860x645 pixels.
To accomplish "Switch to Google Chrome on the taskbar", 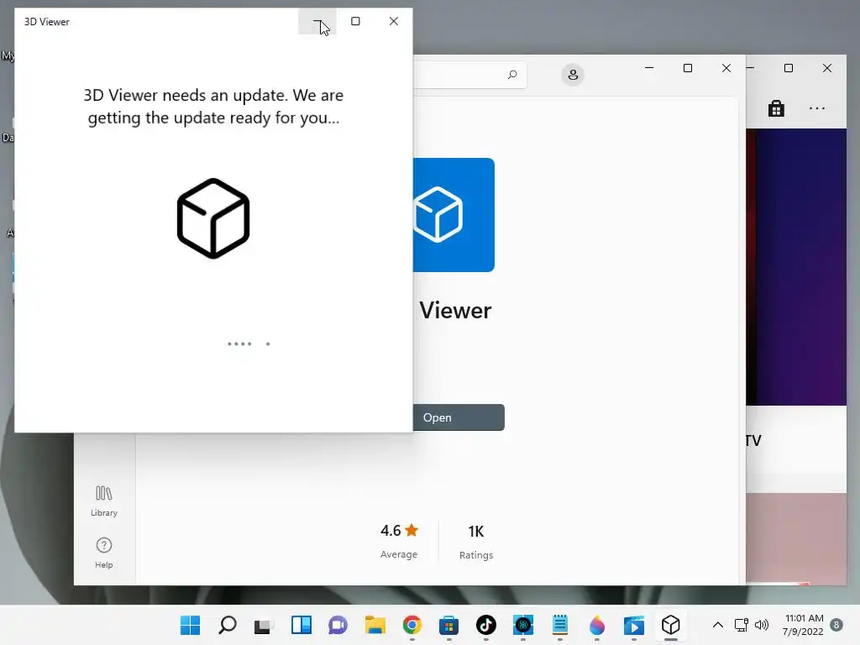I will click(412, 625).
